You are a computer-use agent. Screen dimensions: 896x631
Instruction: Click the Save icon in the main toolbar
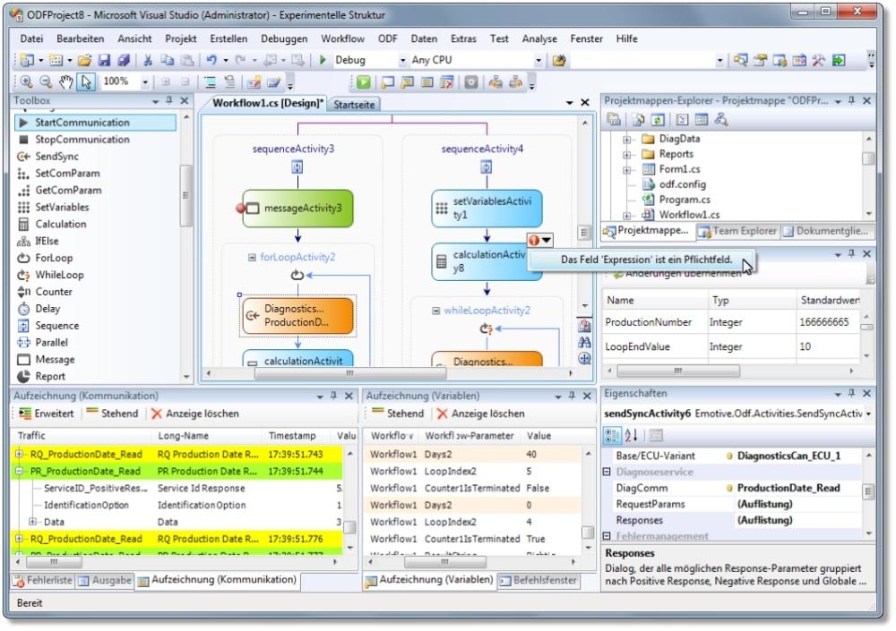tap(104, 60)
